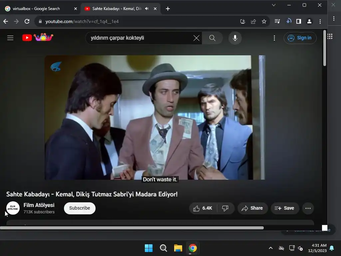Click the Sign in button
This screenshot has height=256, width=341.
[300, 38]
